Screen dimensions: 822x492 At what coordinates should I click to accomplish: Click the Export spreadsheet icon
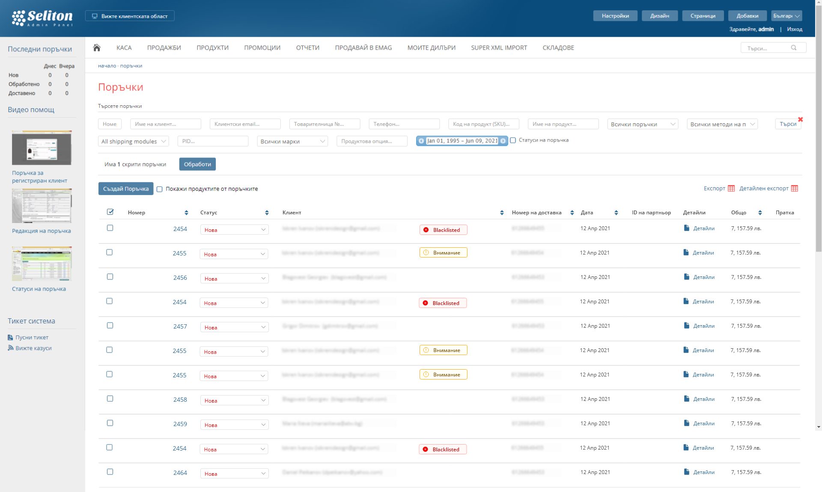[x=731, y=189]
